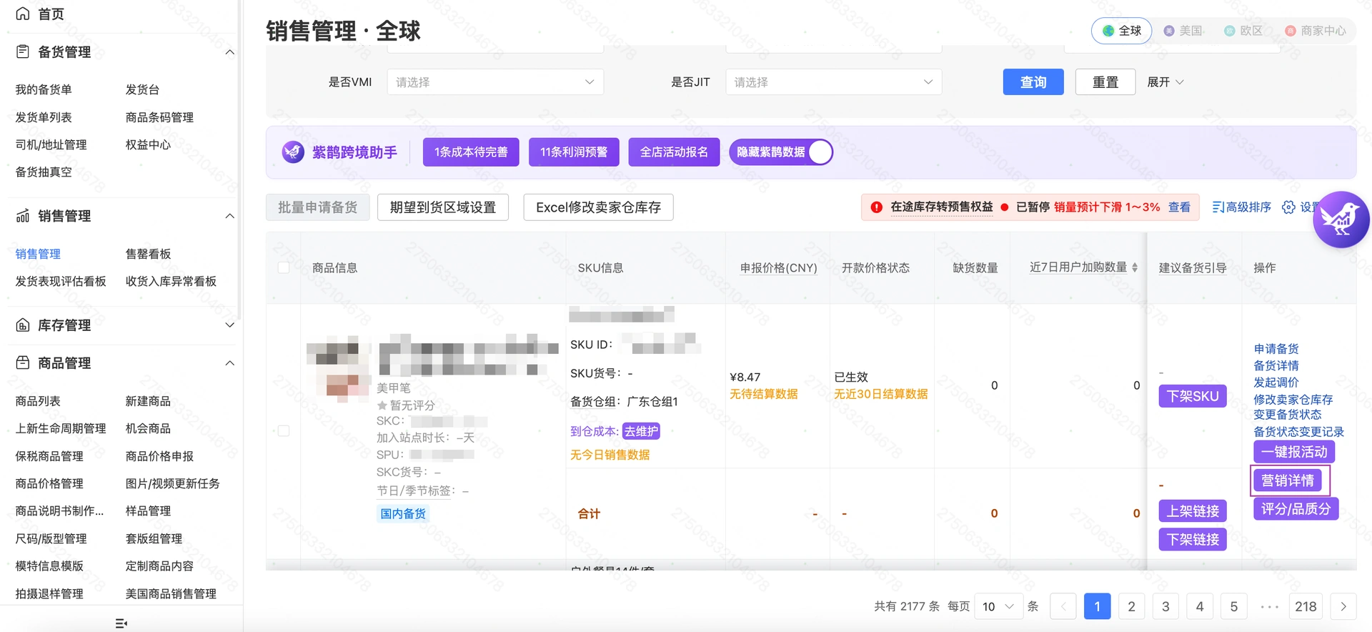Click the red warning alert icon
This screenshot has width=1372, height=632.
[876, 207]
